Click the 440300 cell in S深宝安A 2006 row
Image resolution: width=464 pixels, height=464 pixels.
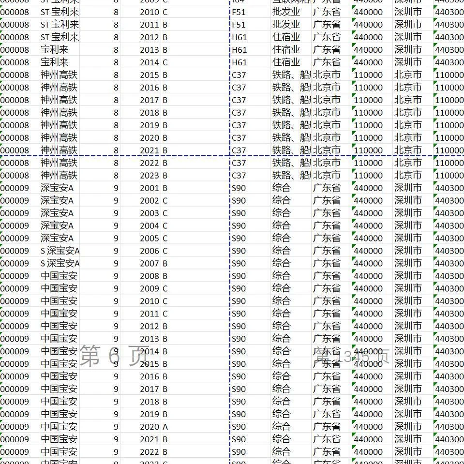[x=449, y=251]
